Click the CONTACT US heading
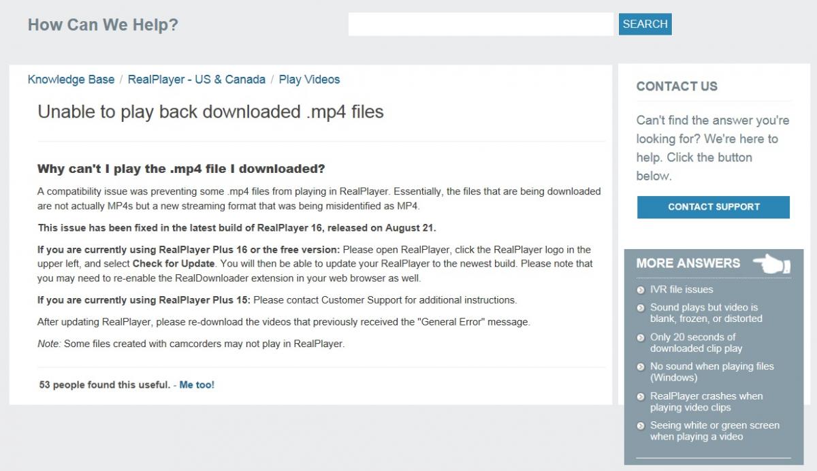 (677, 86)
